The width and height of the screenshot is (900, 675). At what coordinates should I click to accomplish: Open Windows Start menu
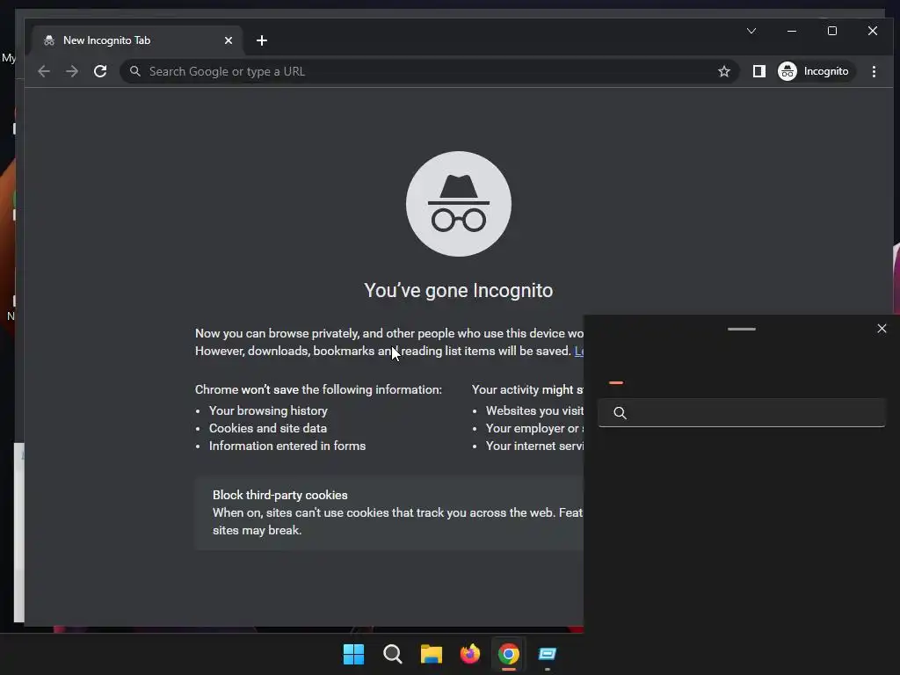pyautogui.click(x=353, y=654)
